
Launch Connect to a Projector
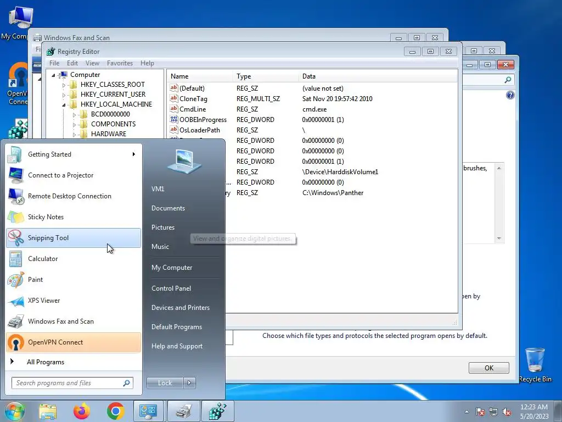tap(74, 175)
